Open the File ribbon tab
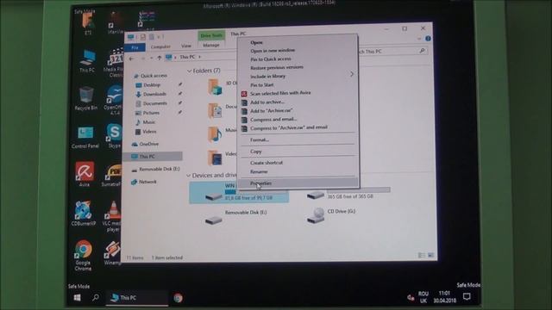This screenshot has width=552, height=310. tap(135, 47)
